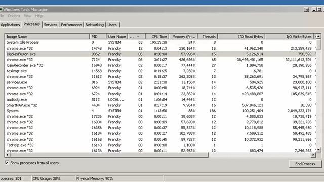Select chrome.exe with PID 14748
Image resolution: width=324 pixels, height=182 pixels.
click(160, 48)
